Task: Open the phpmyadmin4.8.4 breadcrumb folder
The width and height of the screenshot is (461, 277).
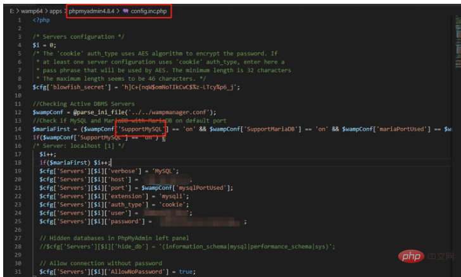Action: (x=91, y=11)
